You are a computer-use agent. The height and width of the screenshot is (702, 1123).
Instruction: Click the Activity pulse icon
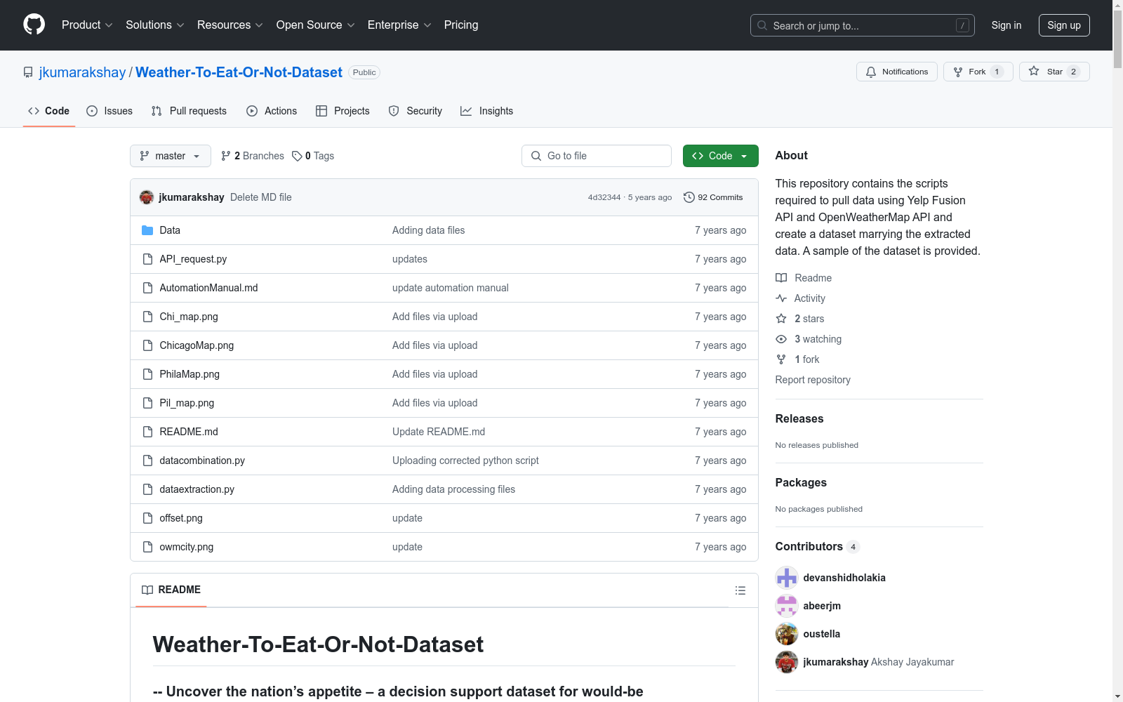point(781,298)
